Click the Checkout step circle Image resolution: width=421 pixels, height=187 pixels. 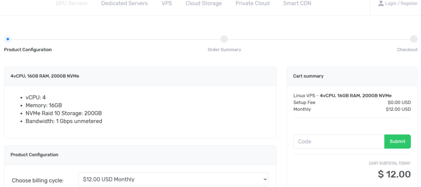pyautogui.click(x=414, y=39)
